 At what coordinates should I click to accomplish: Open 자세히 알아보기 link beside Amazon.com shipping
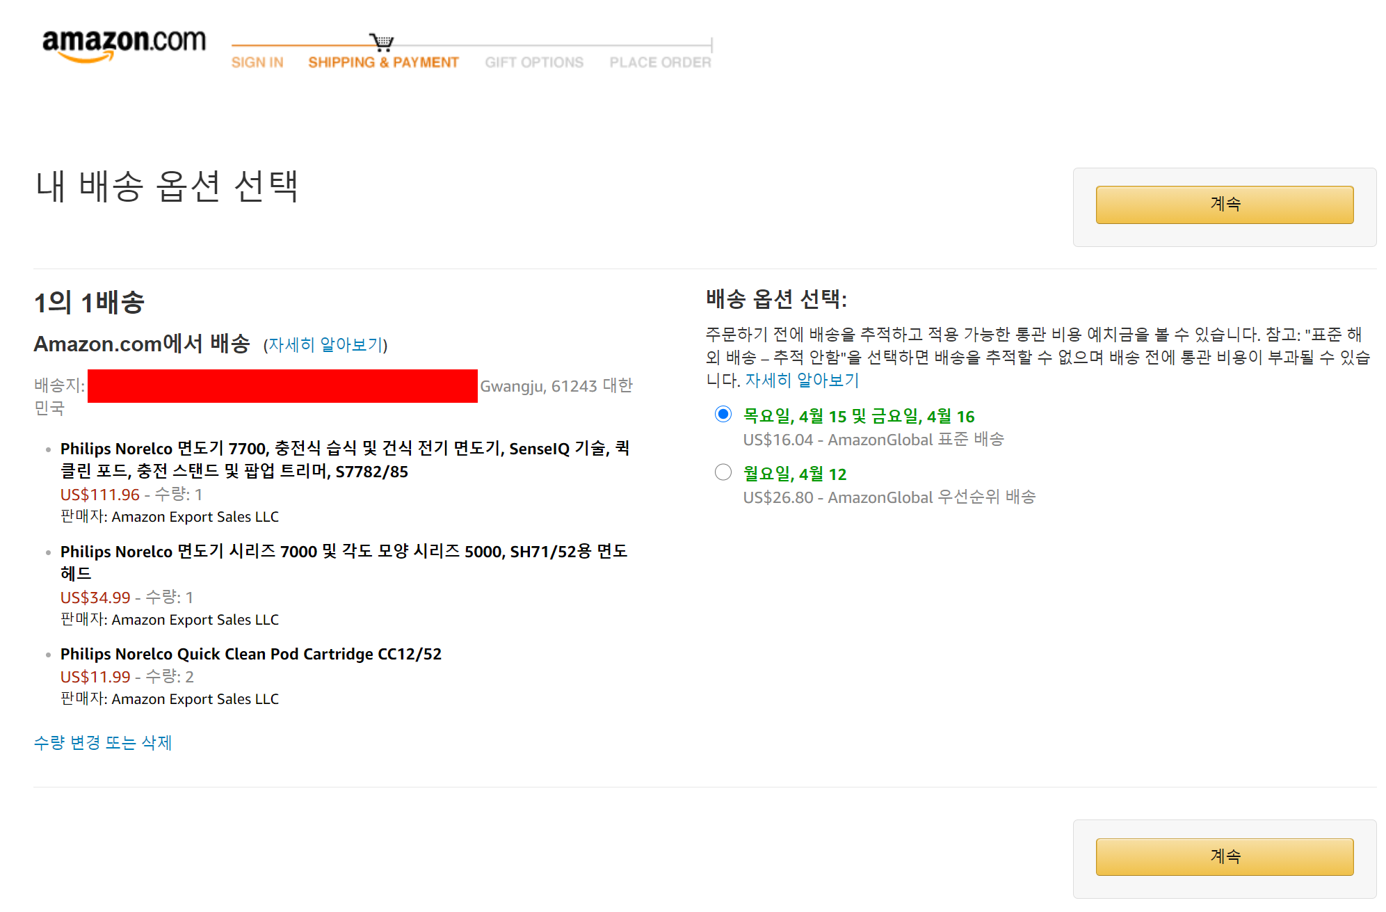[325, 345]
